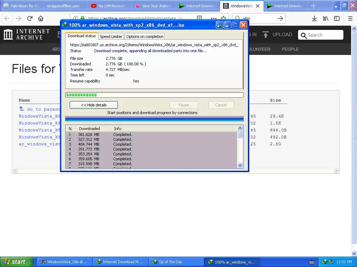
Task: Click the Cancel button in IDM
Action: coord(221,105)
